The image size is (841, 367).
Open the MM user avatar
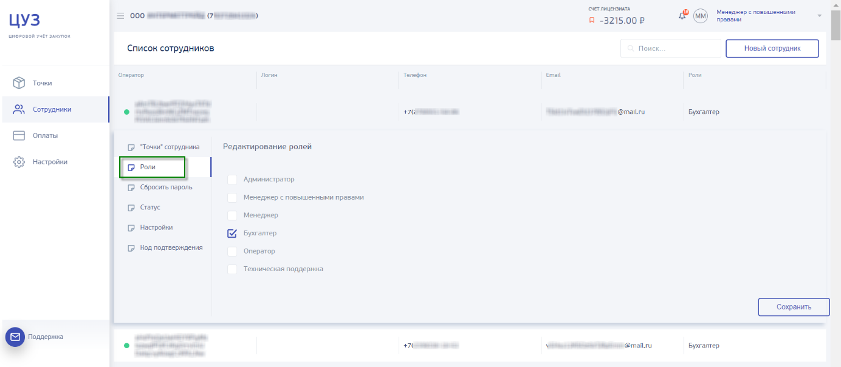click(701, 16)
